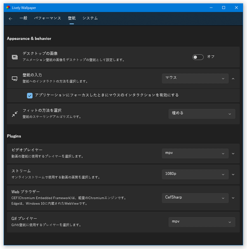Collapse the 壁紙の入力 section

(x=233, y=78)
